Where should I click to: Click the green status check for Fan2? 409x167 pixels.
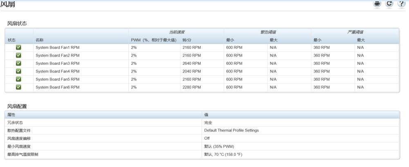tap(18, 55)
